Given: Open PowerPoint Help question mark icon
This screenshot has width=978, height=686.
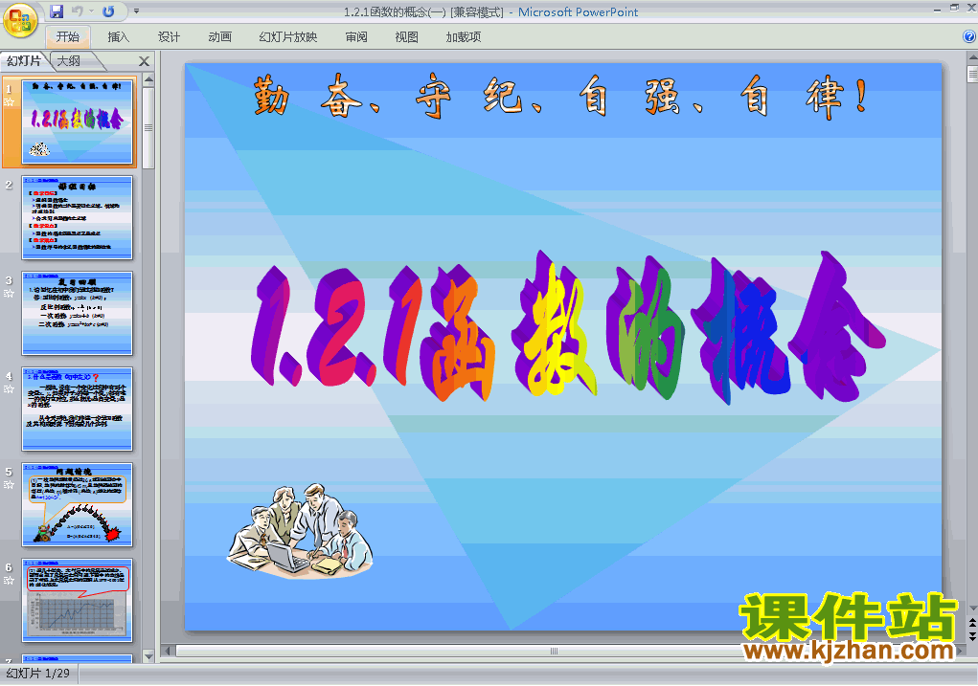Looking at the screenshot, I should (x=969, y=36).
